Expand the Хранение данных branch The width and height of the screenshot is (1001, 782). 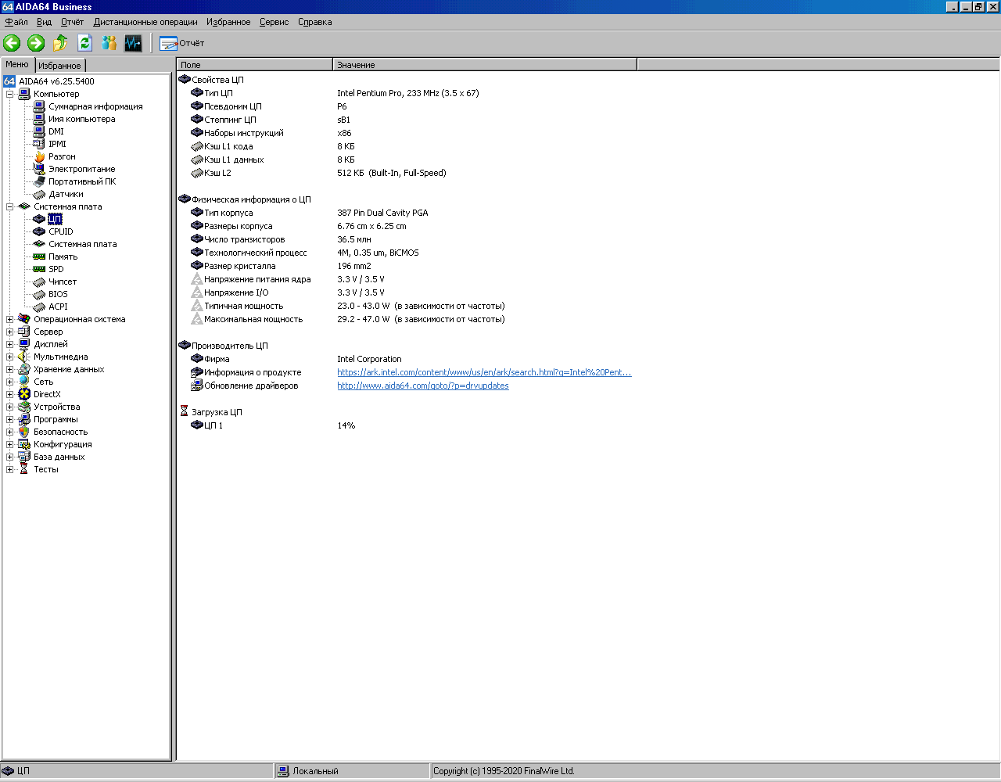tap(10, 369)
